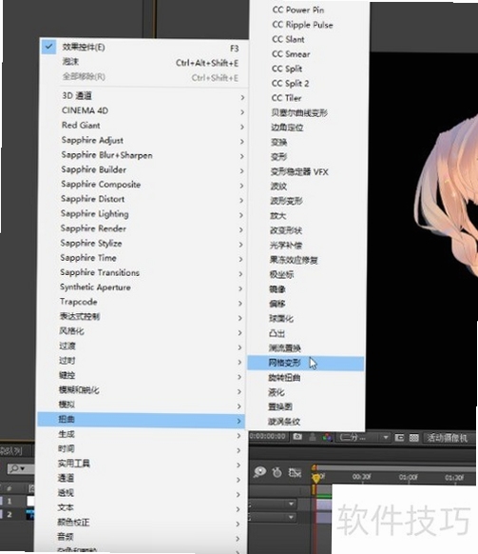Open the upper layer mode dropdown in timeline
The height and width of the screenshot is (554, 478).
pyautogui.click(x=273, y=504)
